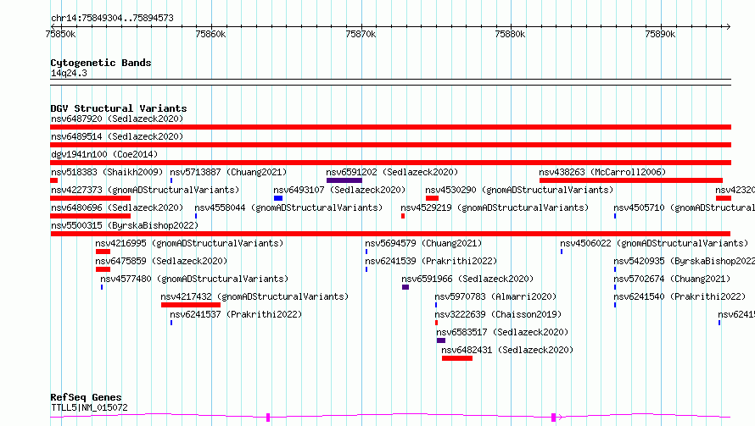Open nsv6241537 (Prakrithi2022) label
The height and width of the screenshot is (426, 755).
click(x=236, y=314)
